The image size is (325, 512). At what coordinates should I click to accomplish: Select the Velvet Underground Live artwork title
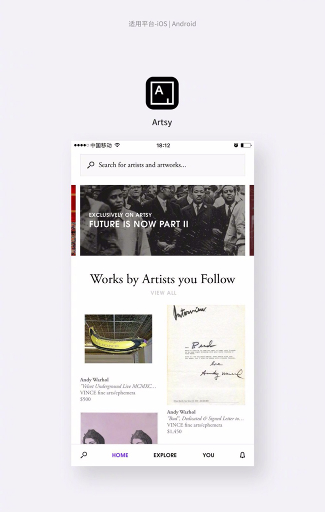click(x=118, y=386)
